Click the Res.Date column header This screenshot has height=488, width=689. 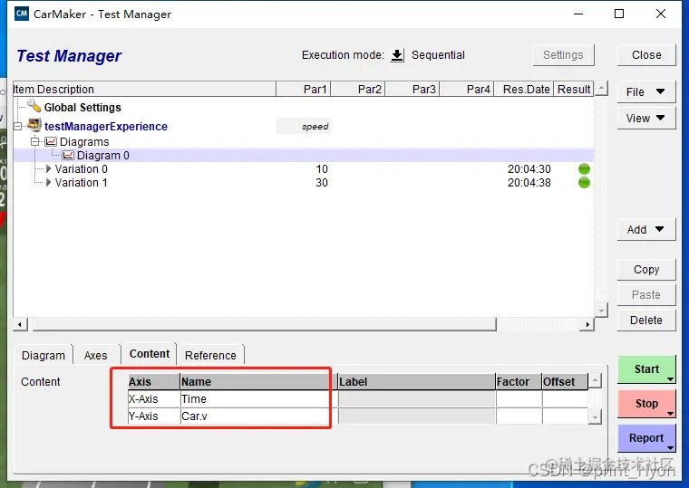(x=524, y=89)
